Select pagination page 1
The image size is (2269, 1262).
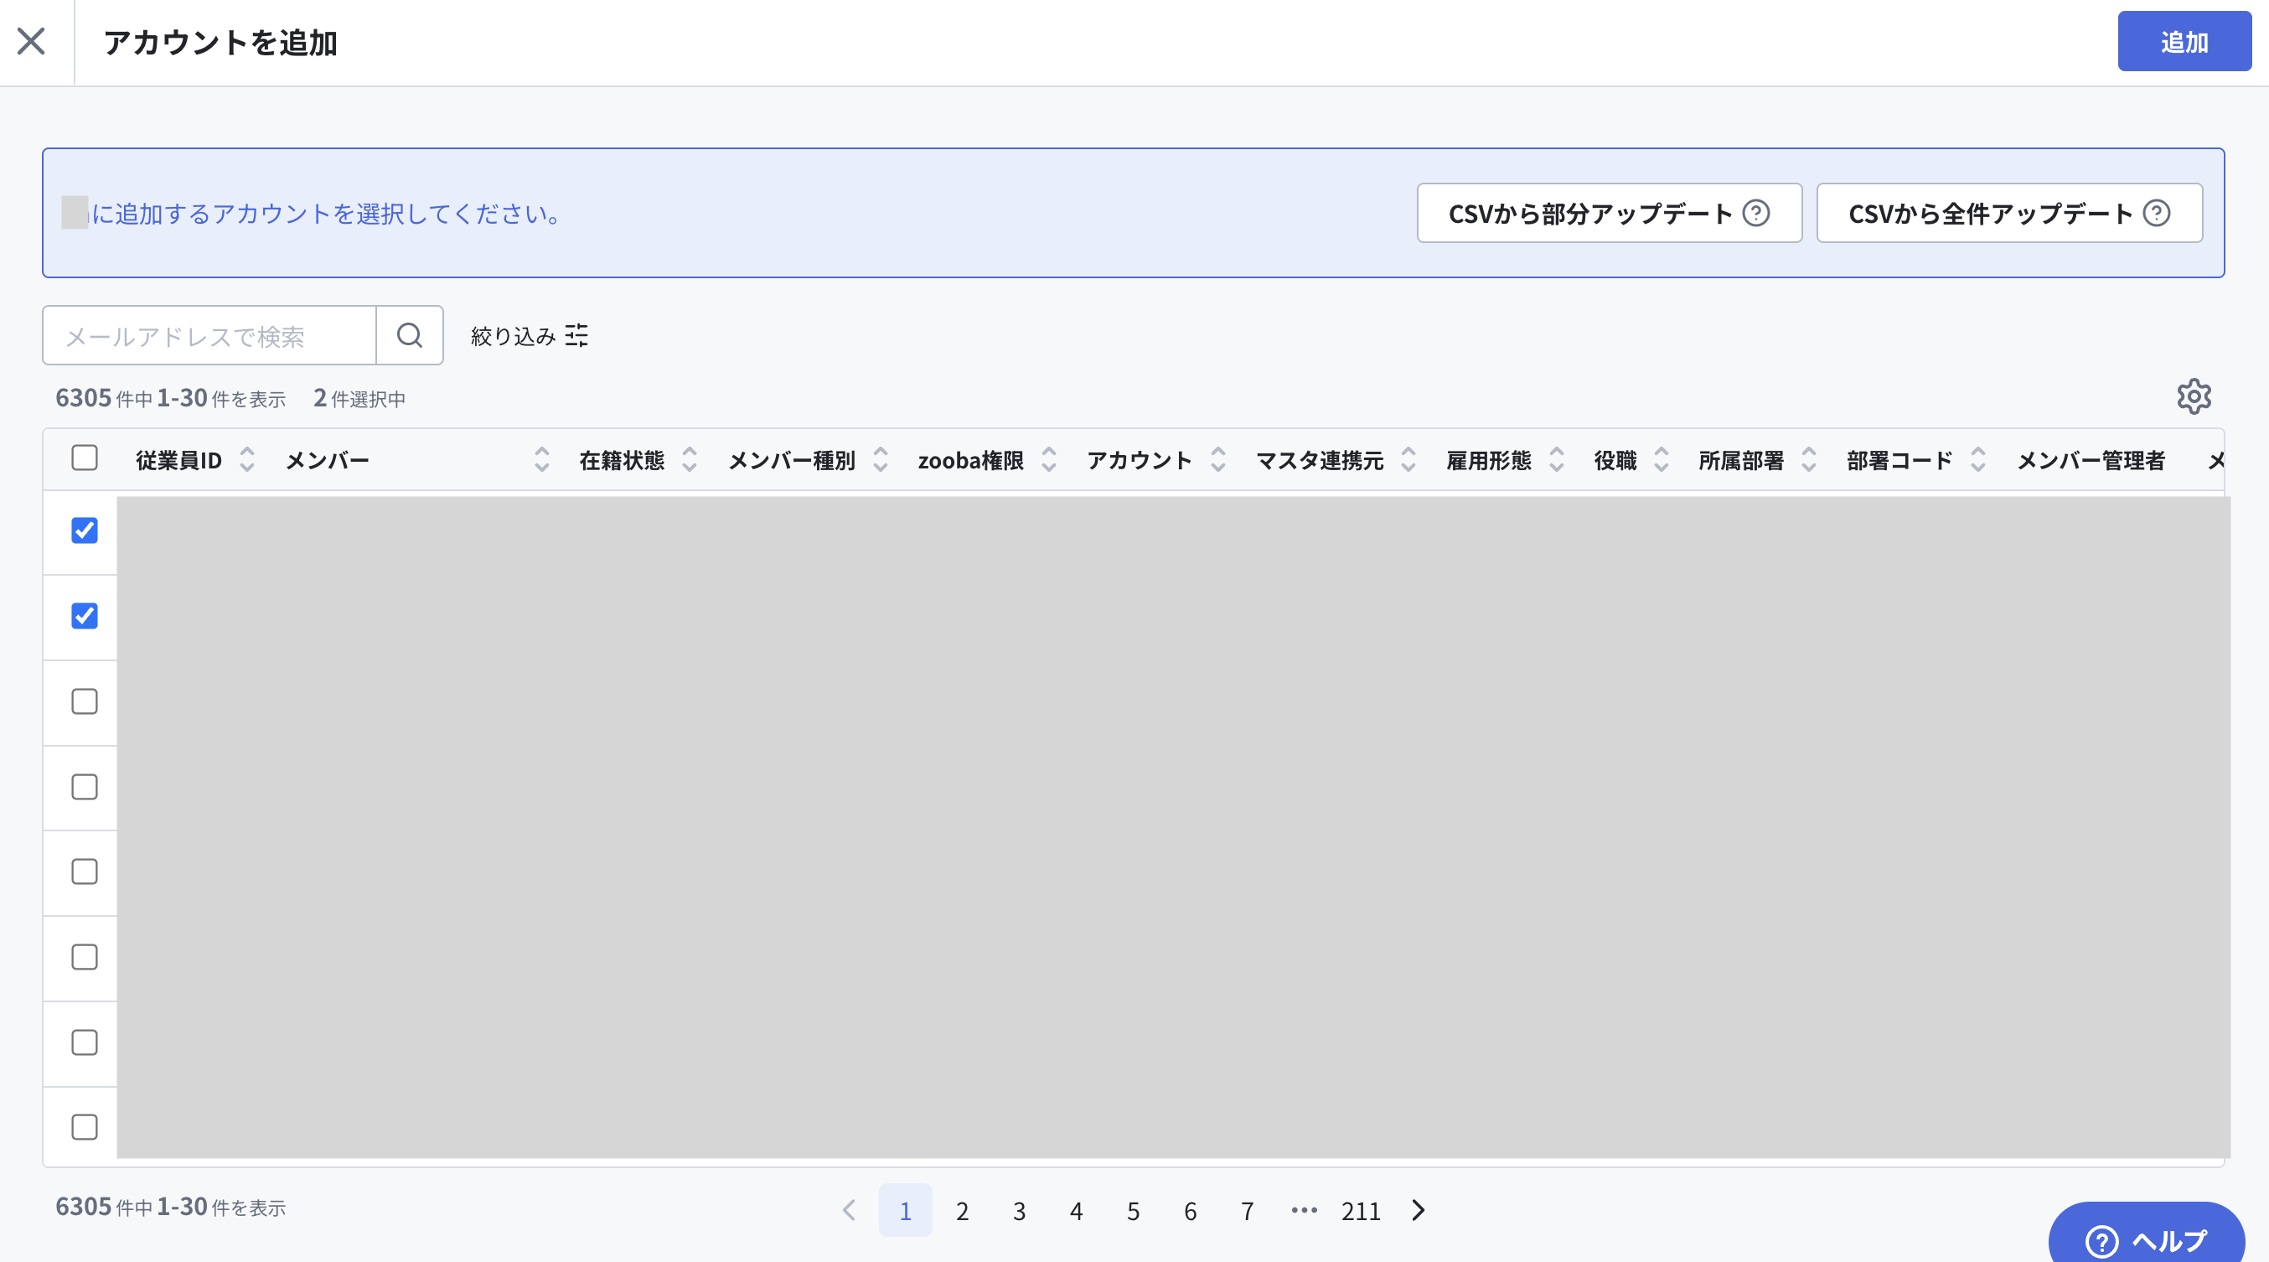click(x=905, y=1210)
